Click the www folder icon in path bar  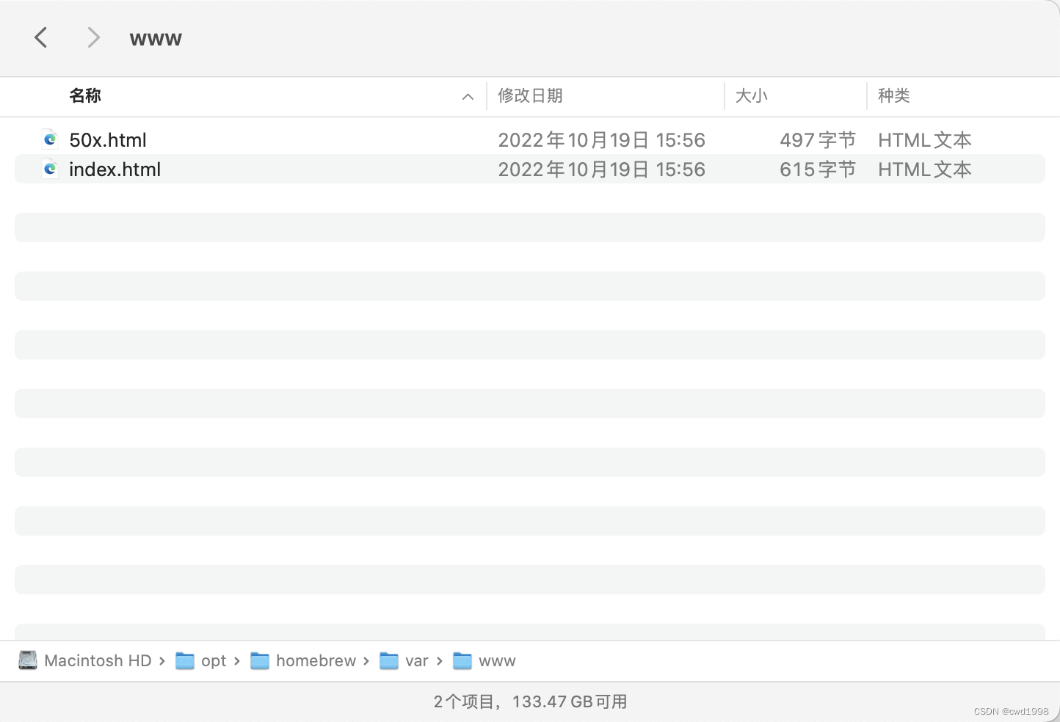462,661
